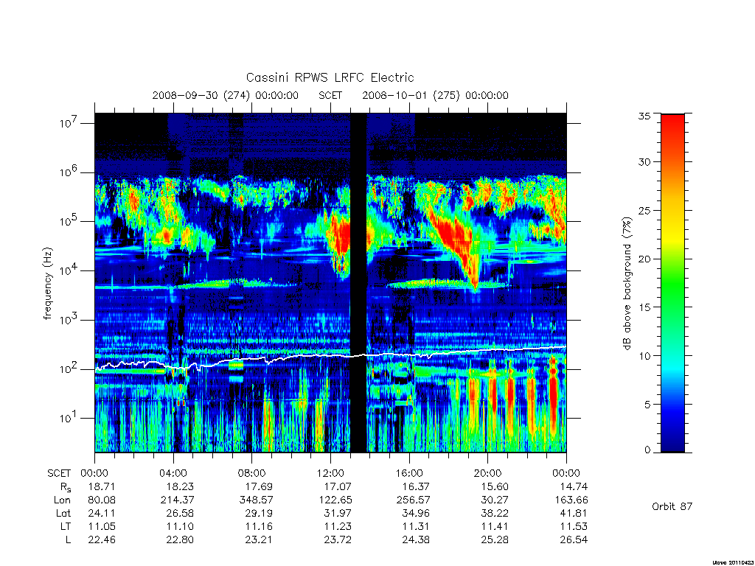Click the Lon value '30.27'

(495, 500)
